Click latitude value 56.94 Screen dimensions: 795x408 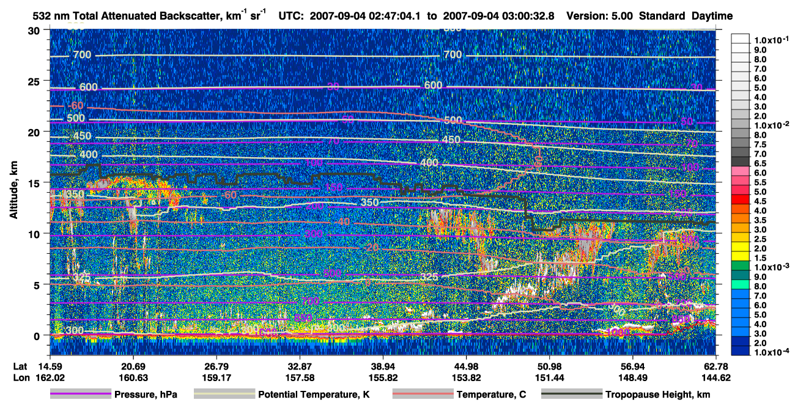(x=632, y=366)
